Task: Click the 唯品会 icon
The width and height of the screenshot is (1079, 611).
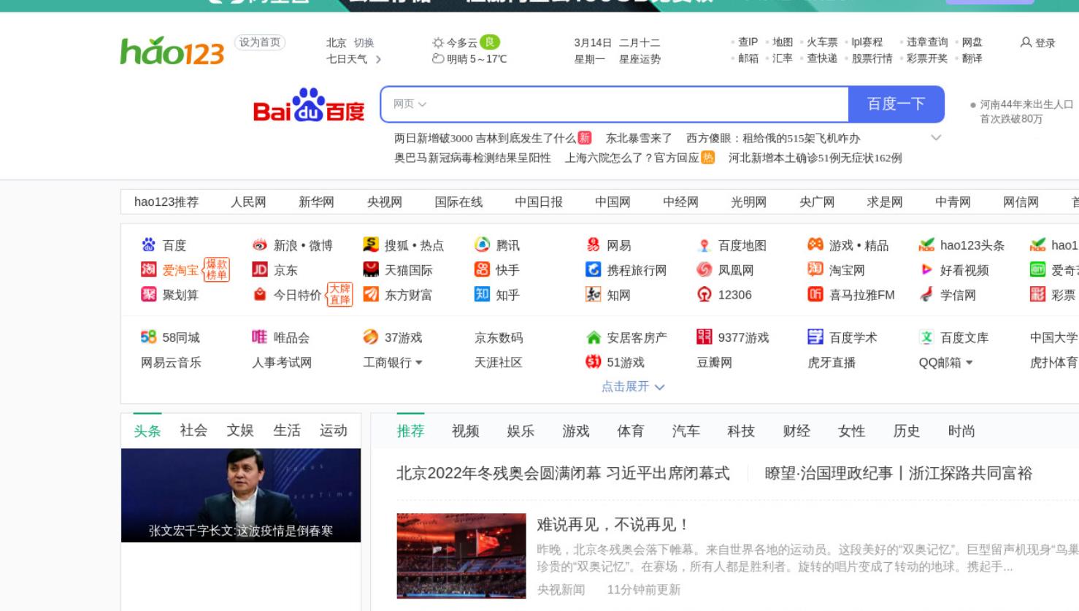Action: coord(260,337)
